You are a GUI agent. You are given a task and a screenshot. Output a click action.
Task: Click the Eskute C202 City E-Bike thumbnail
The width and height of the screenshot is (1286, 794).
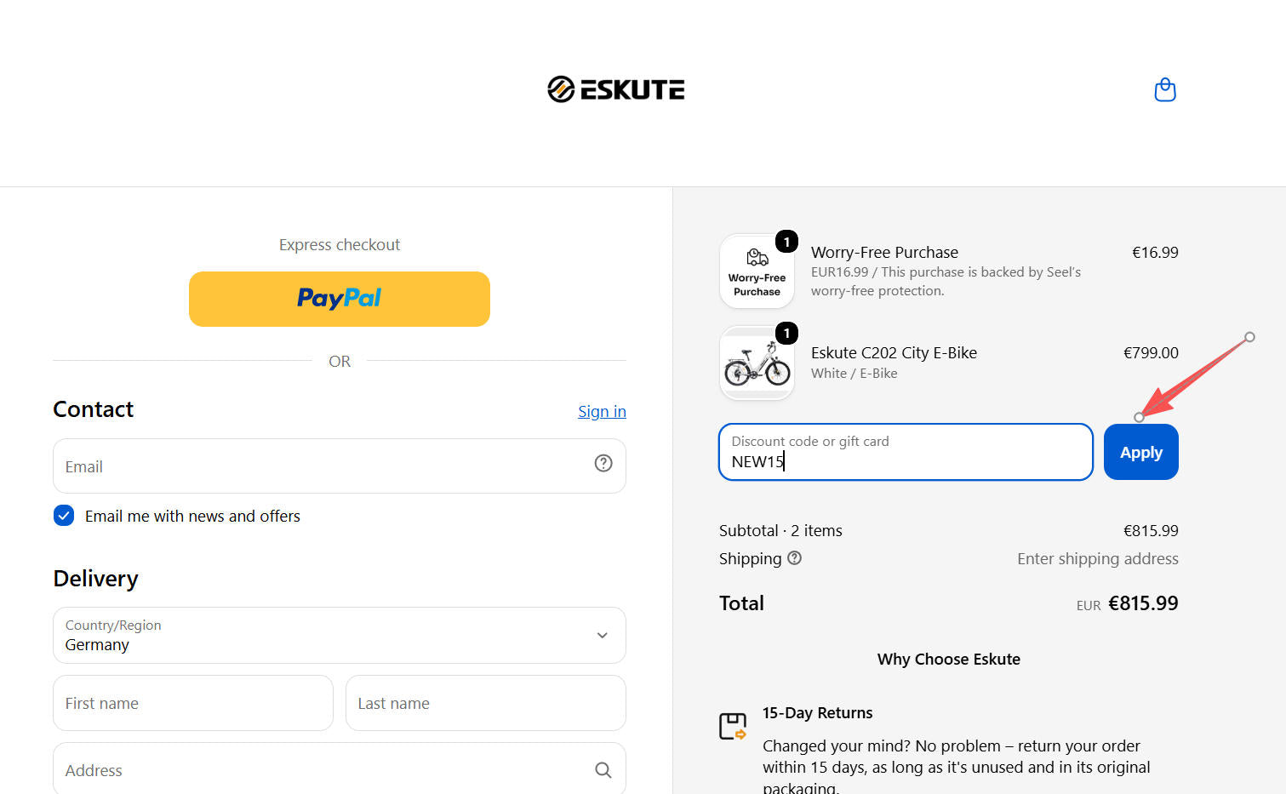point(757,363)
